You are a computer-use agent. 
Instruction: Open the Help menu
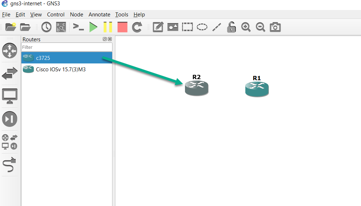[x=139, y=15]
